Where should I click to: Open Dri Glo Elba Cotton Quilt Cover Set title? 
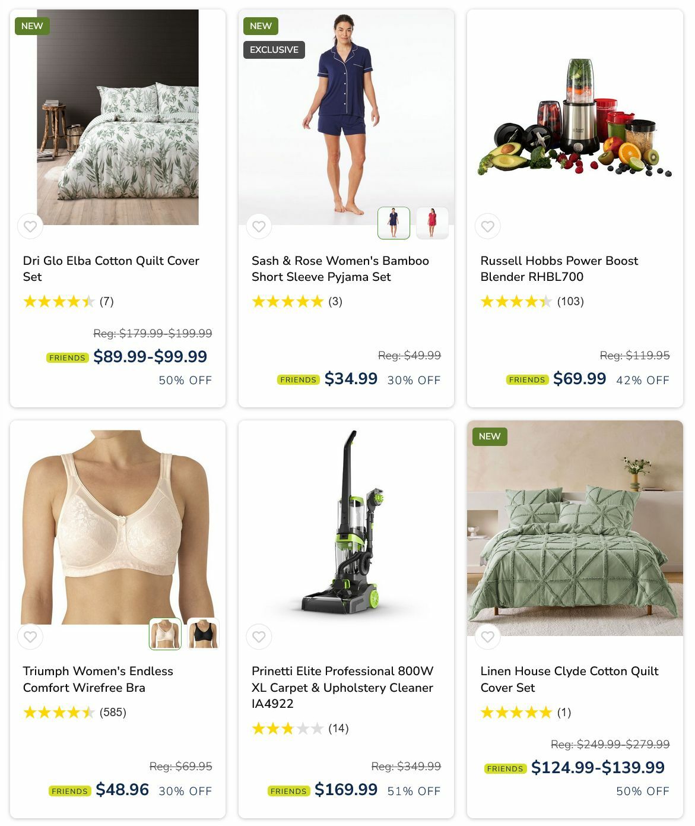111,268
